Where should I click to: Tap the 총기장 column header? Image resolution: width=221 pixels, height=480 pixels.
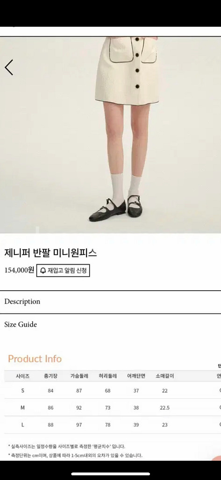pyautogui.click(x=50, y=376)
